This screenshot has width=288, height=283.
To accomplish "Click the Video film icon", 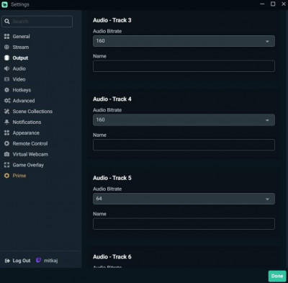I will click(6, 79).
